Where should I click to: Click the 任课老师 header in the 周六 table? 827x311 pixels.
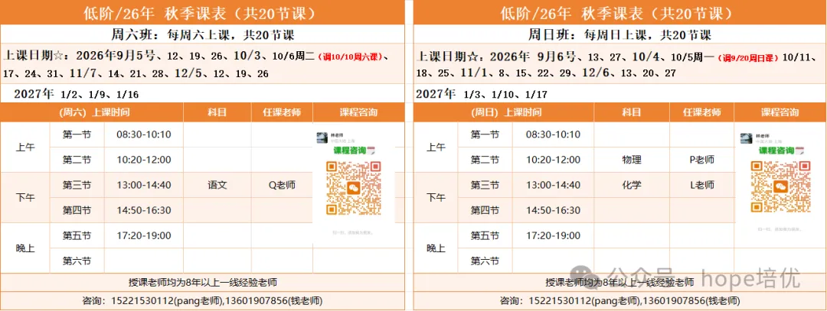tap(282, 112)
